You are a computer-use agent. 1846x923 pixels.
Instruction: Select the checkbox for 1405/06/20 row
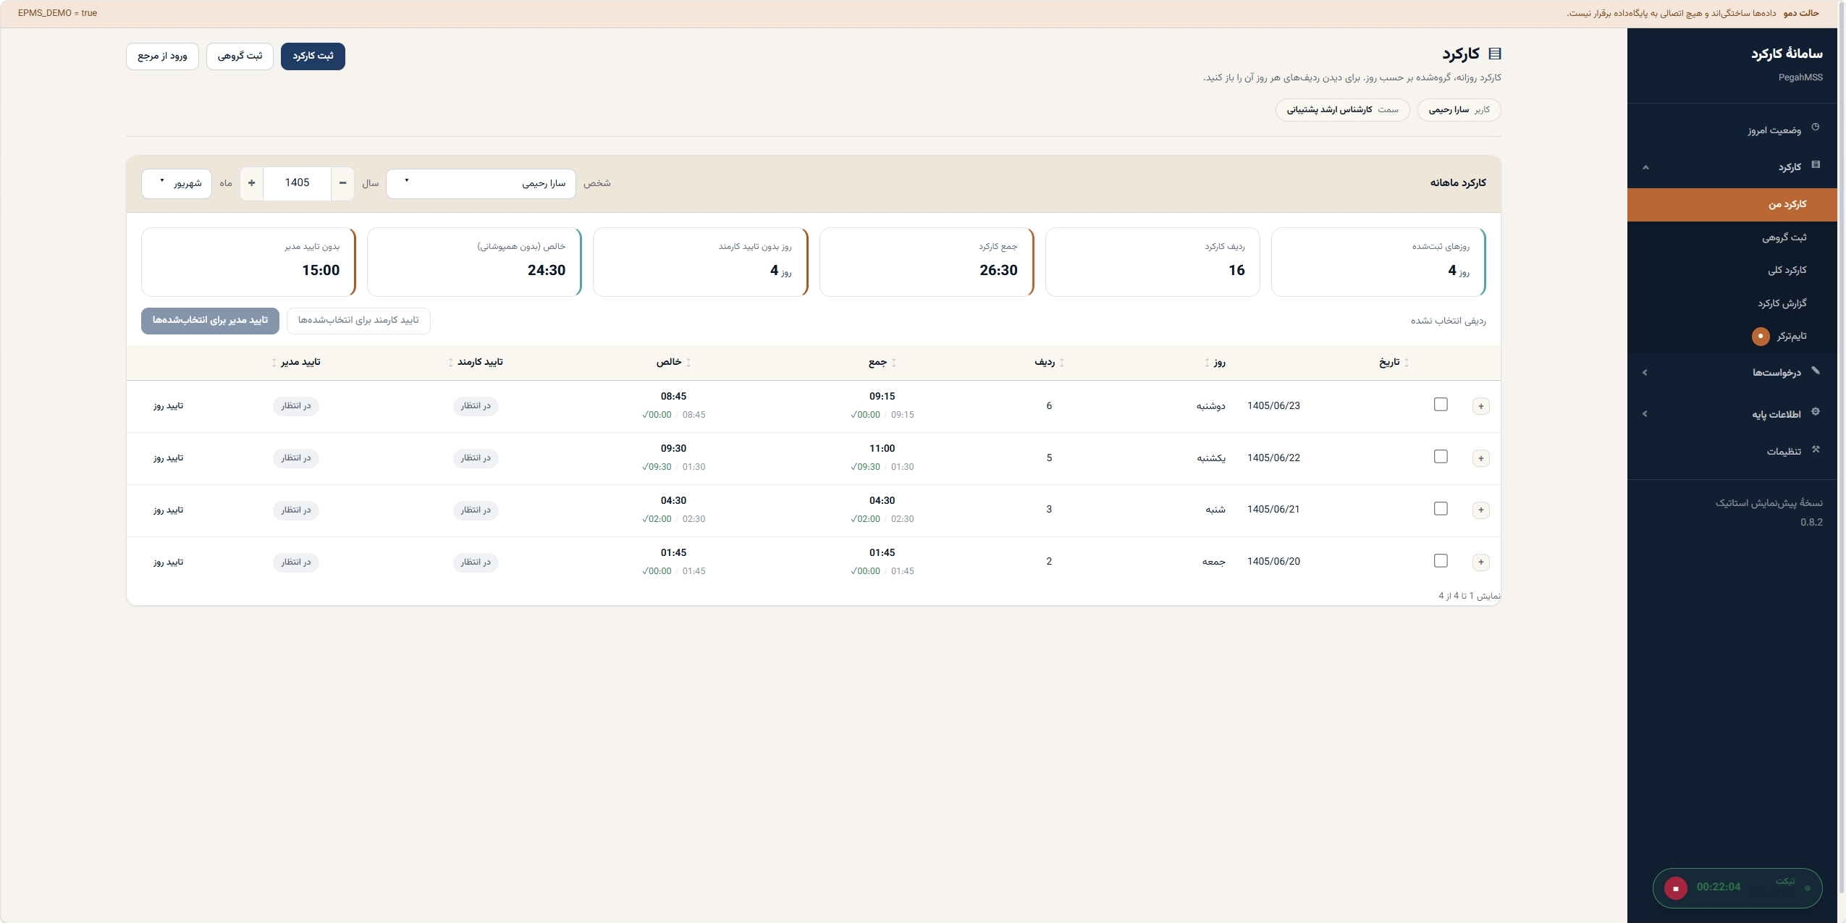point(1441,561)
